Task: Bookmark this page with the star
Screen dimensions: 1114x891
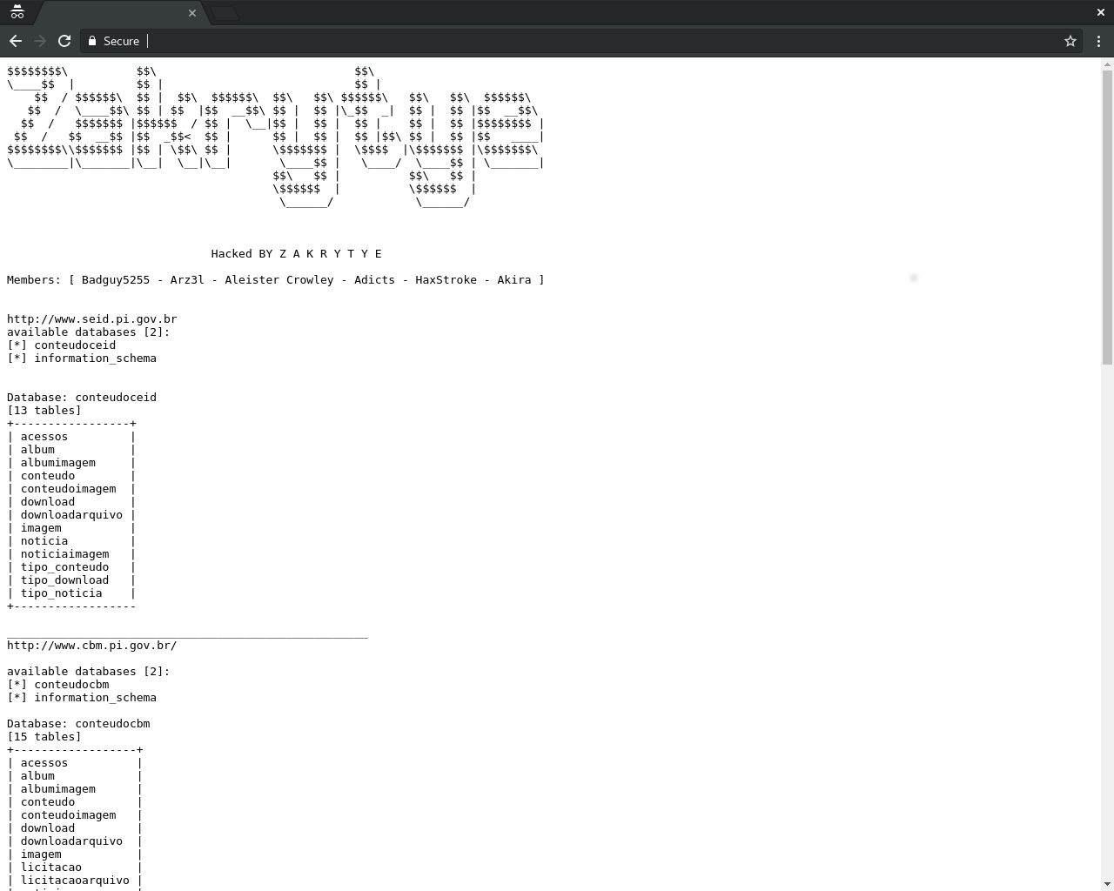Action: 1070,41
